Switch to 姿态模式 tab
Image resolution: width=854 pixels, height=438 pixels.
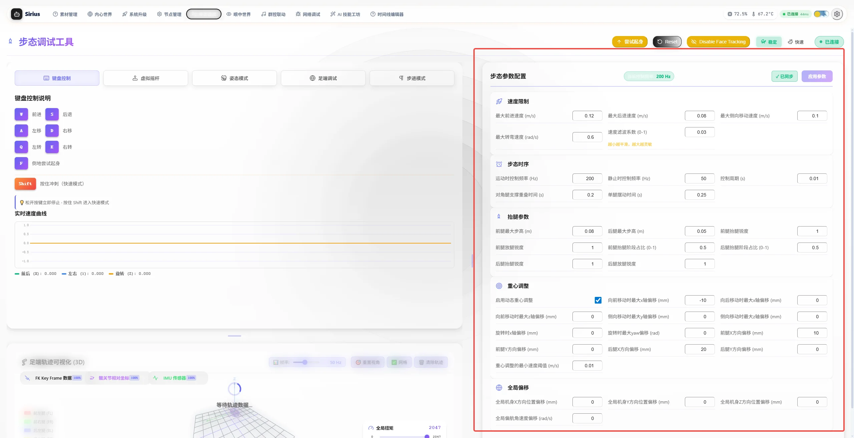(x=235, y=78)
